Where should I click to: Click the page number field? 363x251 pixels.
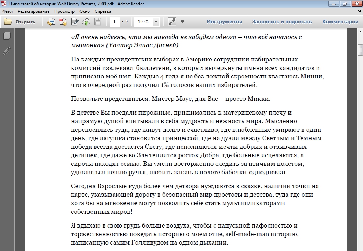tap(114, 22)
